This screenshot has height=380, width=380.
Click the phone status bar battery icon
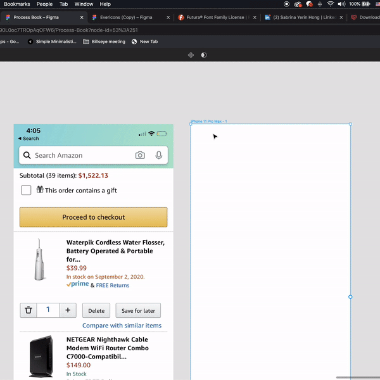162,134
